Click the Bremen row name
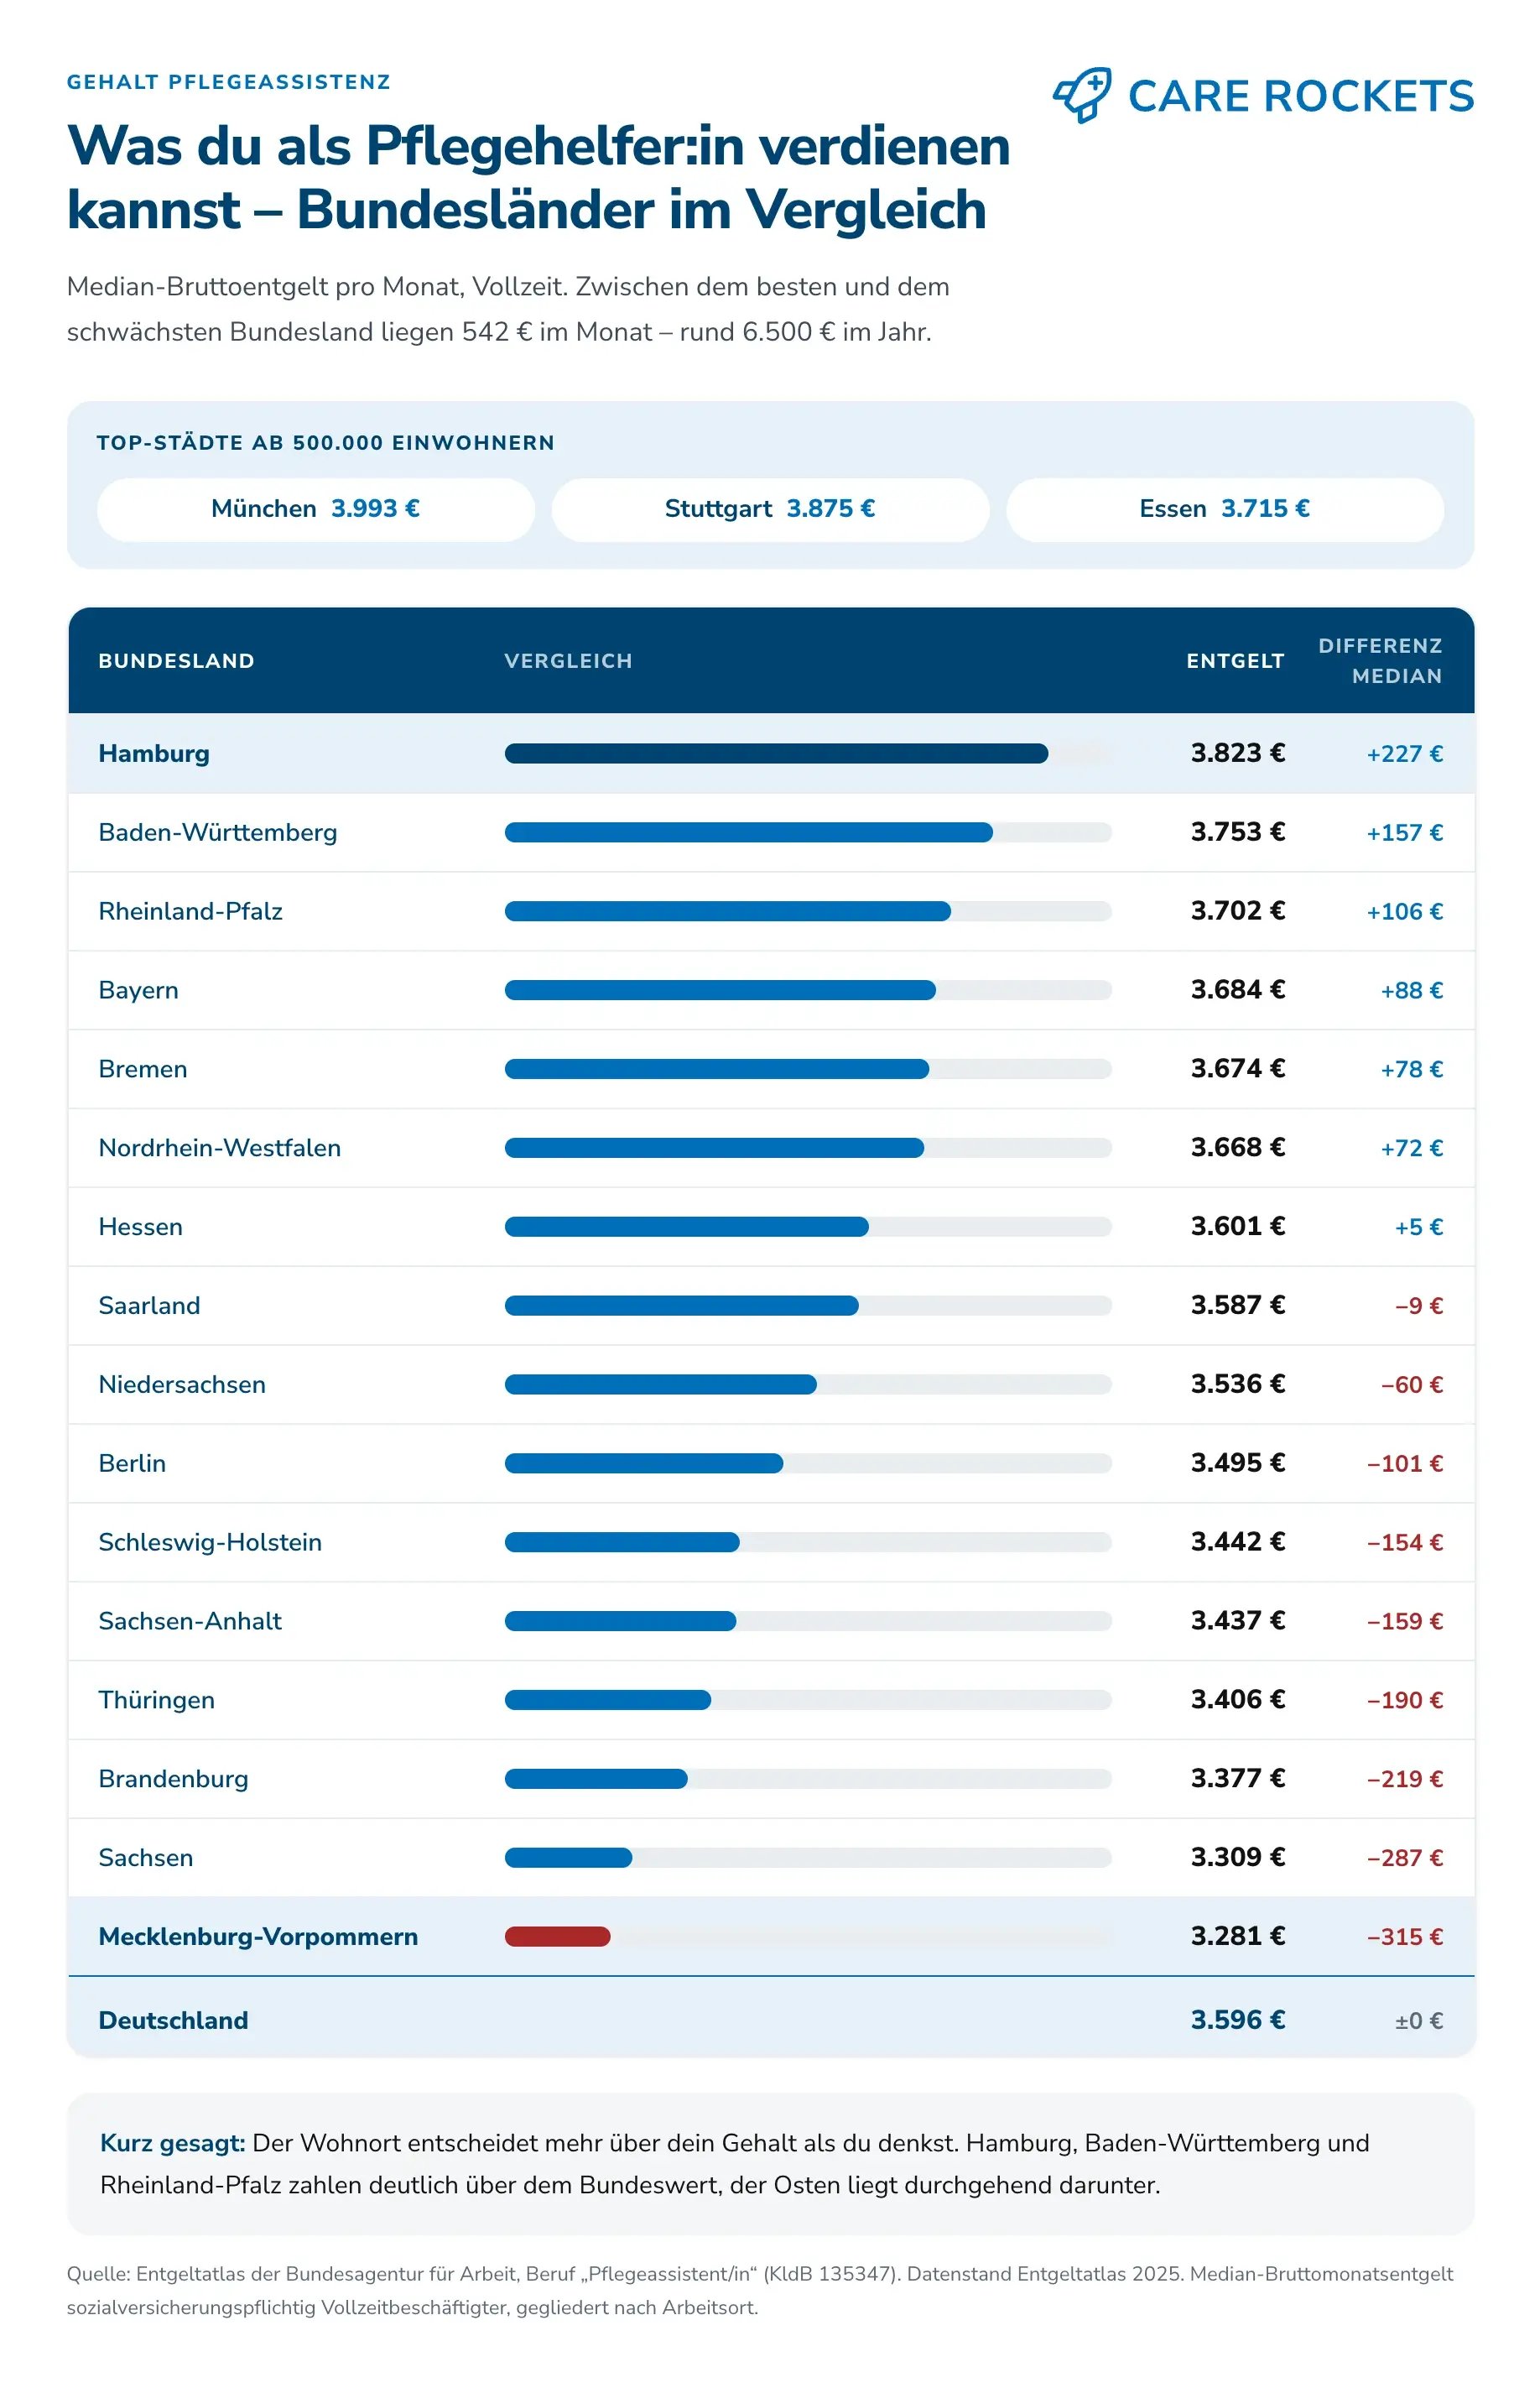This screenshot has height=2388, width=1540. [143, 1070]
